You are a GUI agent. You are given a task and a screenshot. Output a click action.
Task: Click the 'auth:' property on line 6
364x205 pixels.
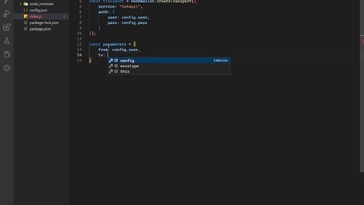coord(104,12)
